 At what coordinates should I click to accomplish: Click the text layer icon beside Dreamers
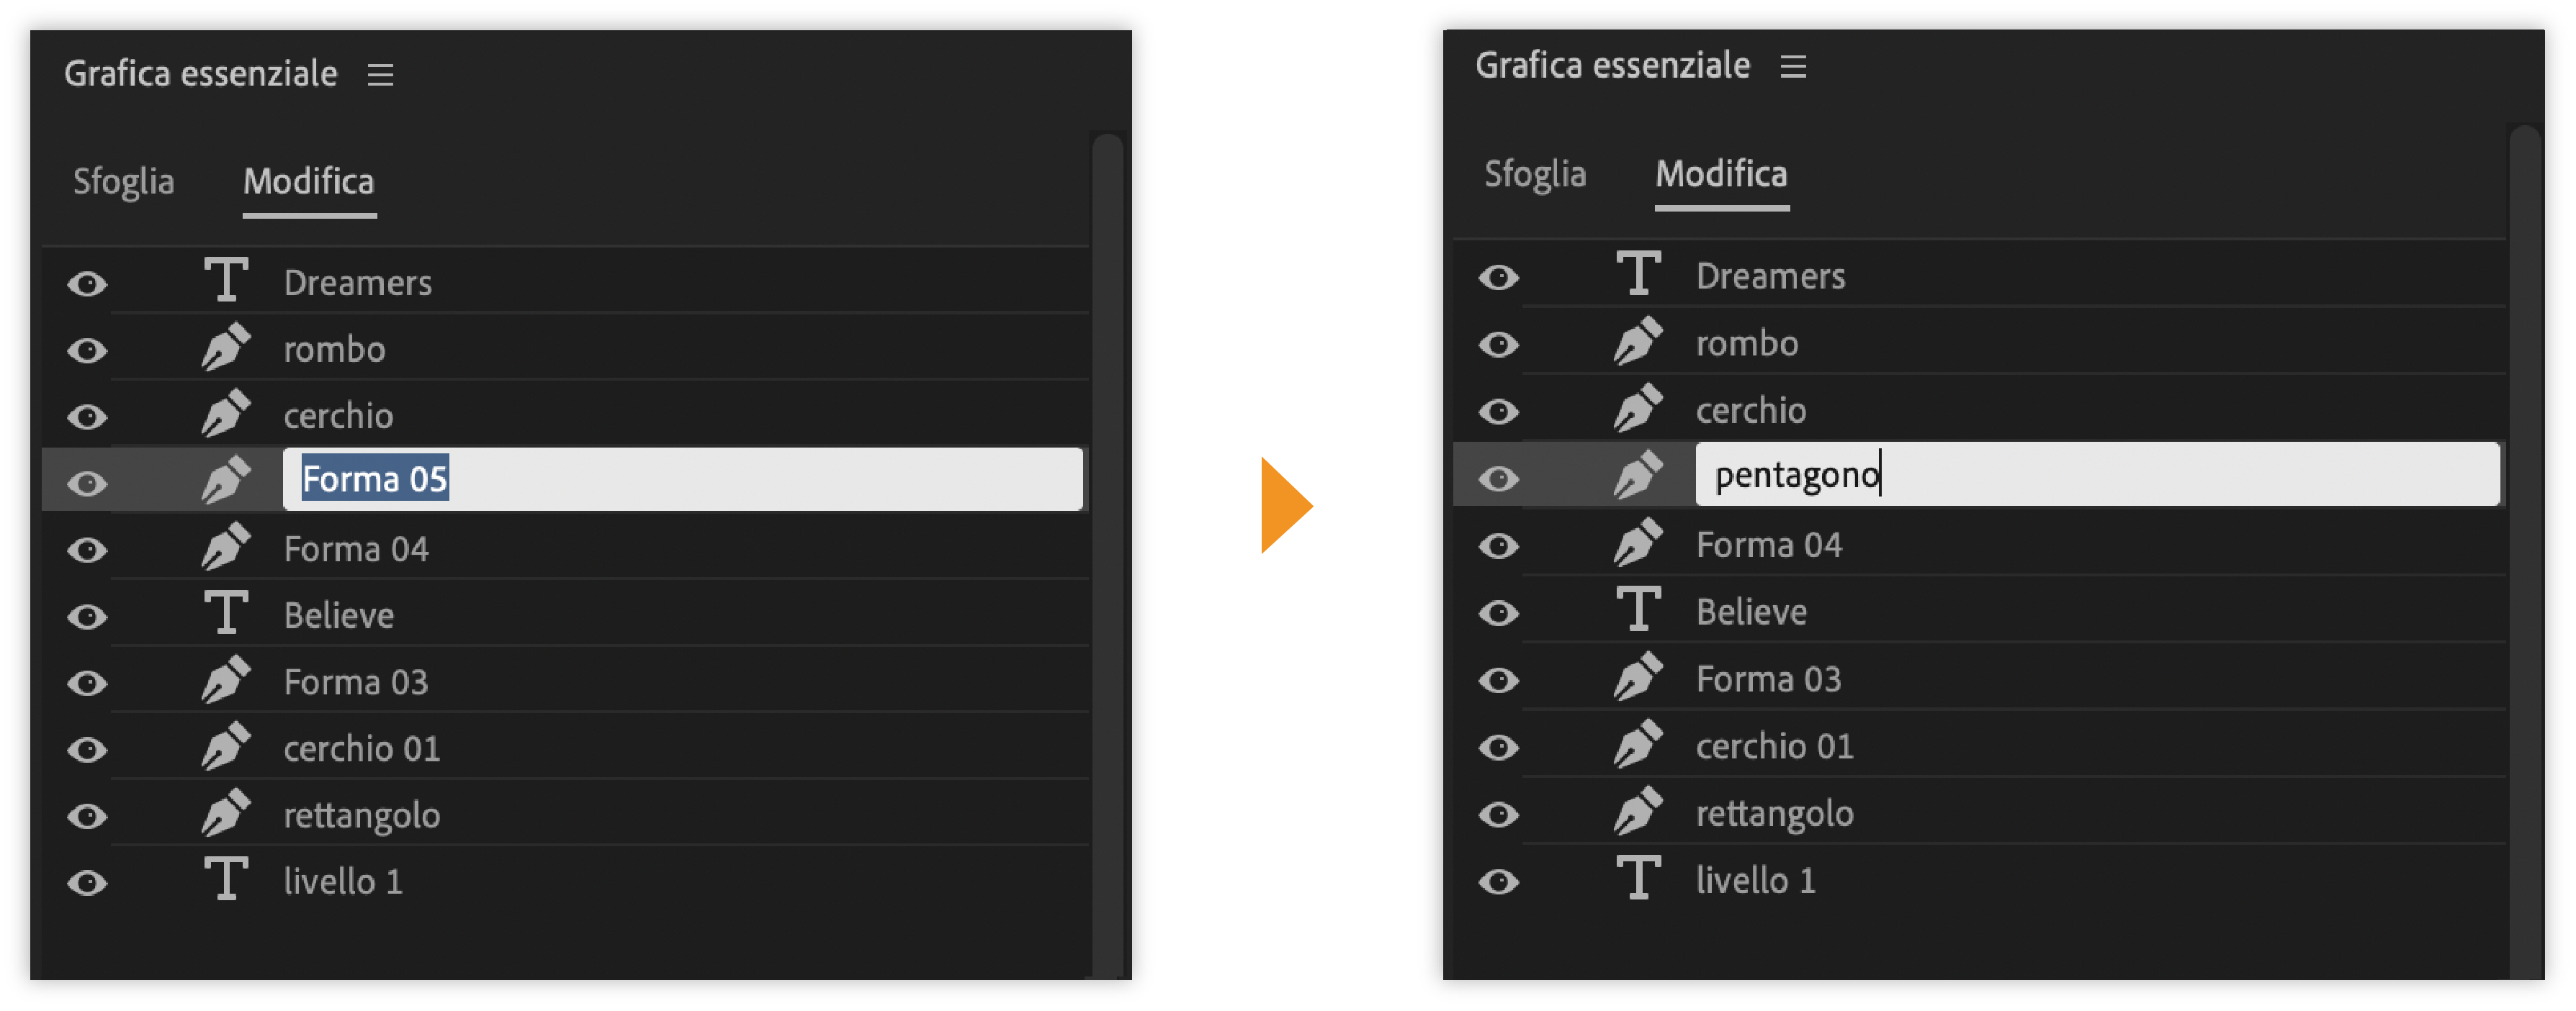coord(226,281)
